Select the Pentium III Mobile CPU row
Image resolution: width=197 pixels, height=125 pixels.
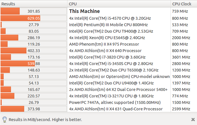98,25
